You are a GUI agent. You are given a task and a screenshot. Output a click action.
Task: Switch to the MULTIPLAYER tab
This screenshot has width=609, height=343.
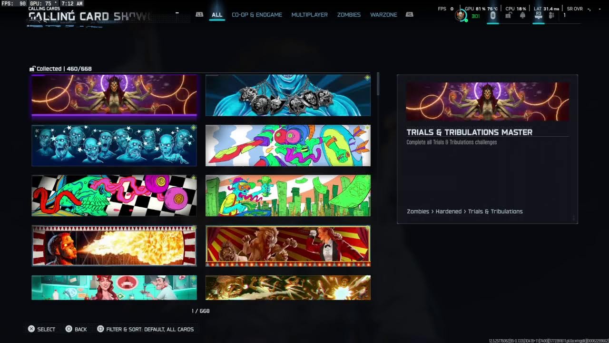click(309, 15)
